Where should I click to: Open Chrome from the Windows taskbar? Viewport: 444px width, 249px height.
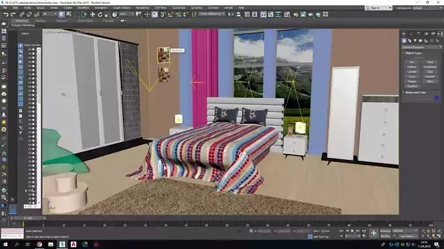click(x=39, y=244)
